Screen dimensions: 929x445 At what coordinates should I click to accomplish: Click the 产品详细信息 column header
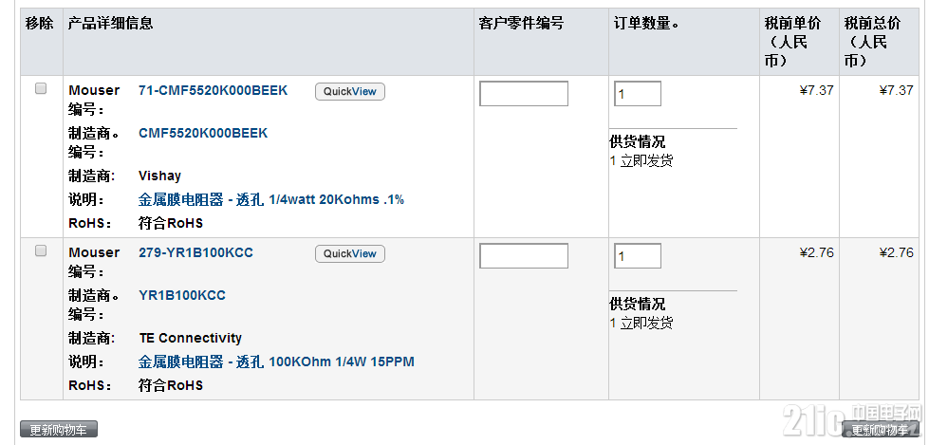click(x=110, y=24)
